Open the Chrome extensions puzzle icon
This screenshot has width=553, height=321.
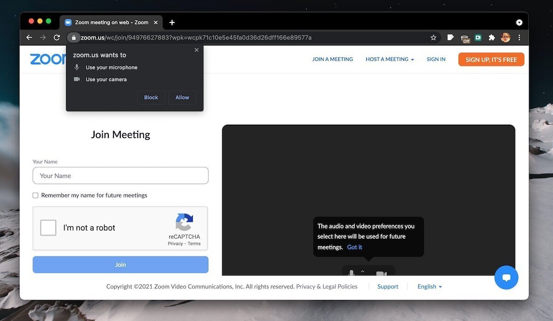coord(492,37)
